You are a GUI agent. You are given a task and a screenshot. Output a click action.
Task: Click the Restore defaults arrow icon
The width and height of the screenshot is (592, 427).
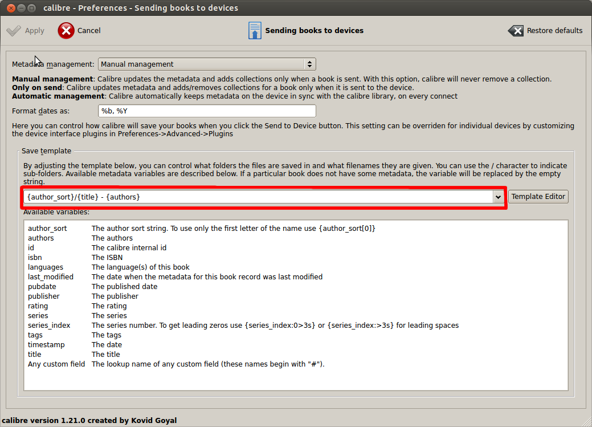point(516,31)
